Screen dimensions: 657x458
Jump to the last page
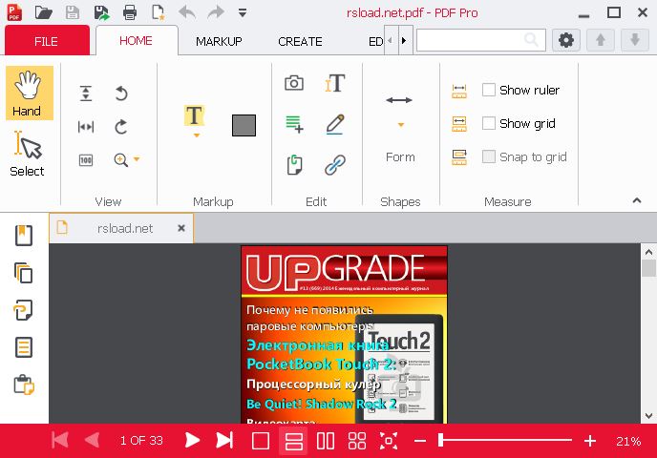tap(224, 441)
